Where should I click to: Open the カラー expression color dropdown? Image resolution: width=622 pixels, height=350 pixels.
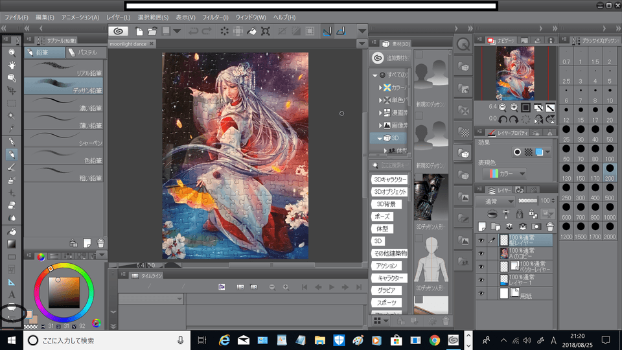tap(504, 173)
